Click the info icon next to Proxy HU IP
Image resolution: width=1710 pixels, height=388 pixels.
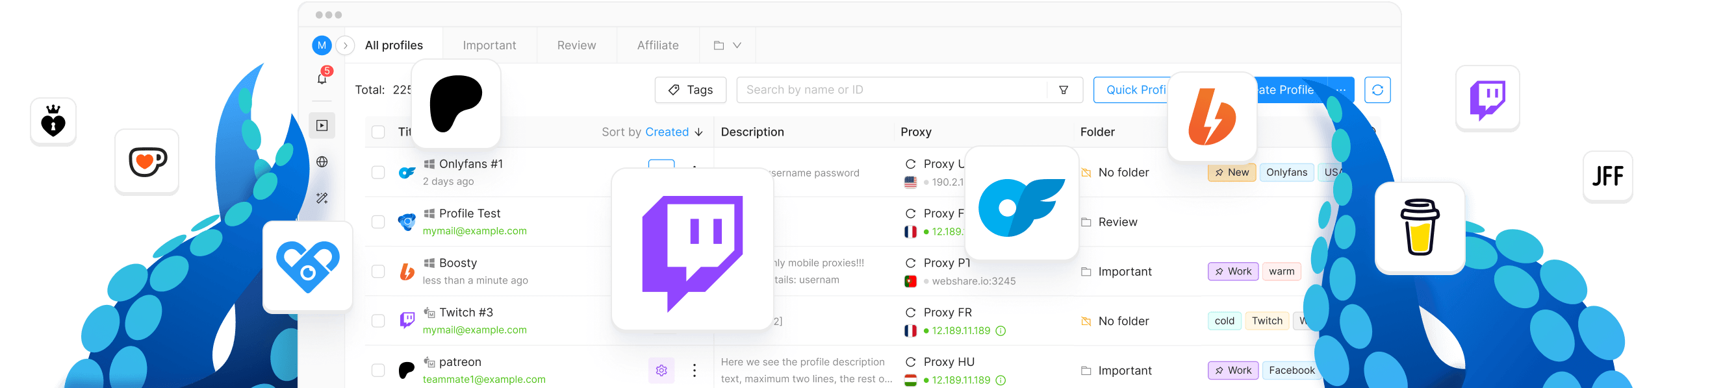(1001, 380)
